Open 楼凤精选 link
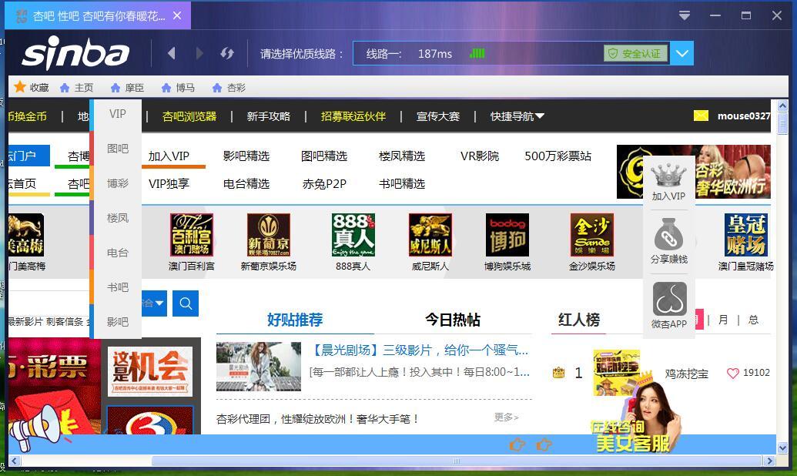The image size is (797, 476). [x=401, y=156]
